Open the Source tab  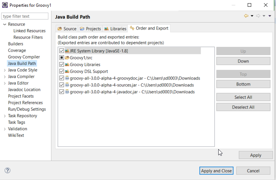[67, 29]
